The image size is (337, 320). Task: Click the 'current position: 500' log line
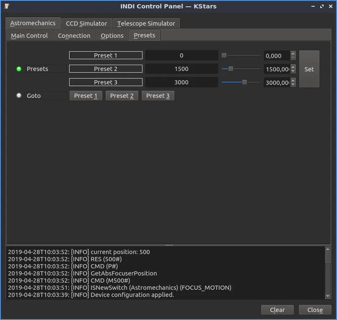[x=79, y=252]
